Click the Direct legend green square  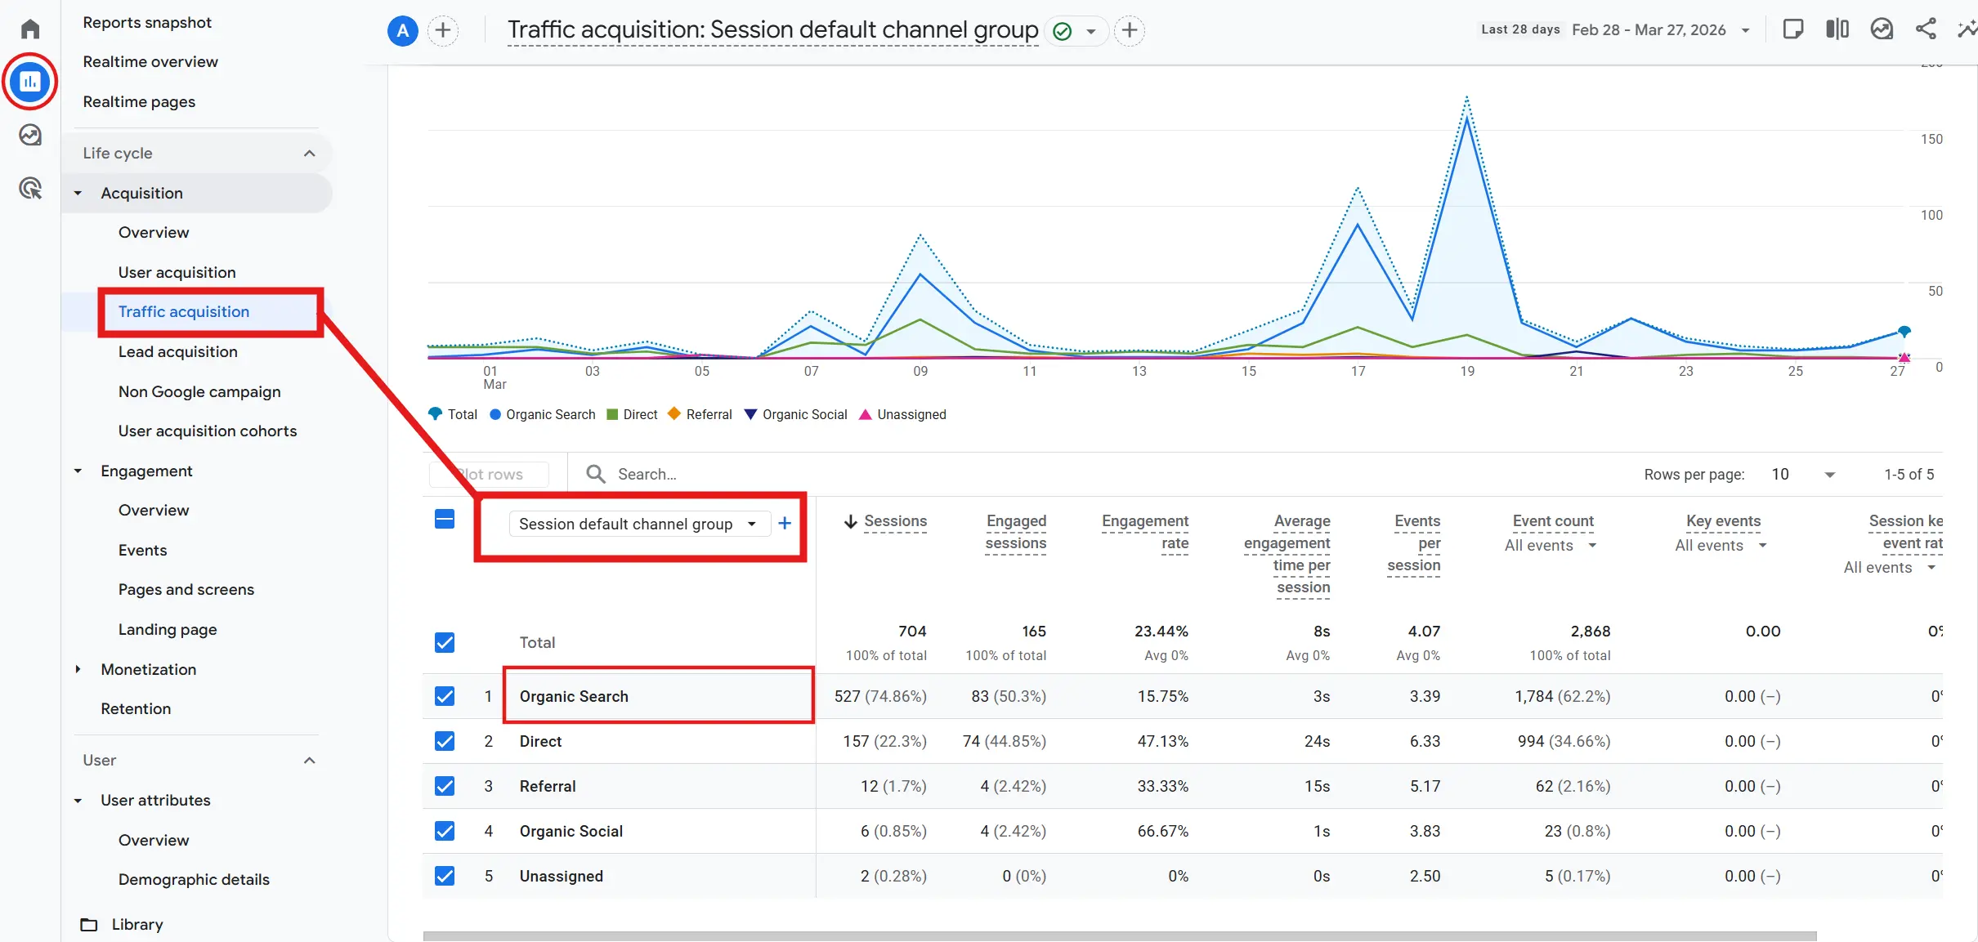click(612, 414)
